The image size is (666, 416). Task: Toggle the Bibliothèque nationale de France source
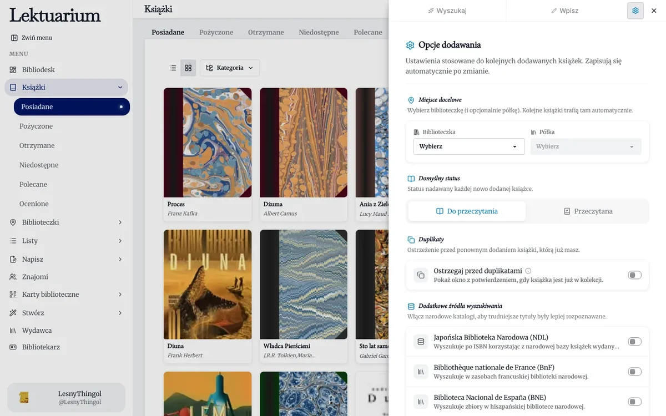pos(634,372)
